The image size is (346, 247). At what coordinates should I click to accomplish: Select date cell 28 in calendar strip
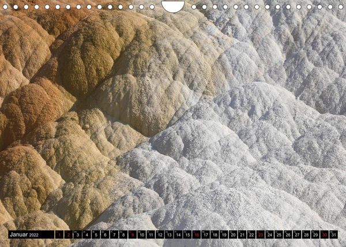(x=307, y=235)
